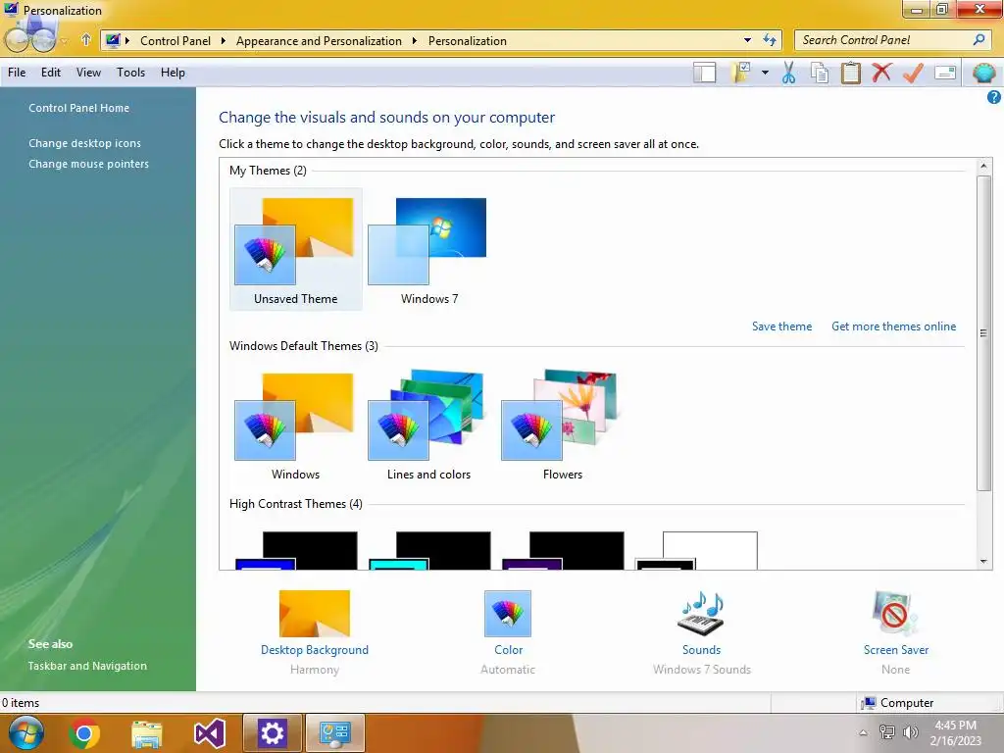
Task: Open the Start menu orb
Action: pyautogui.click(x=26, y=732)
